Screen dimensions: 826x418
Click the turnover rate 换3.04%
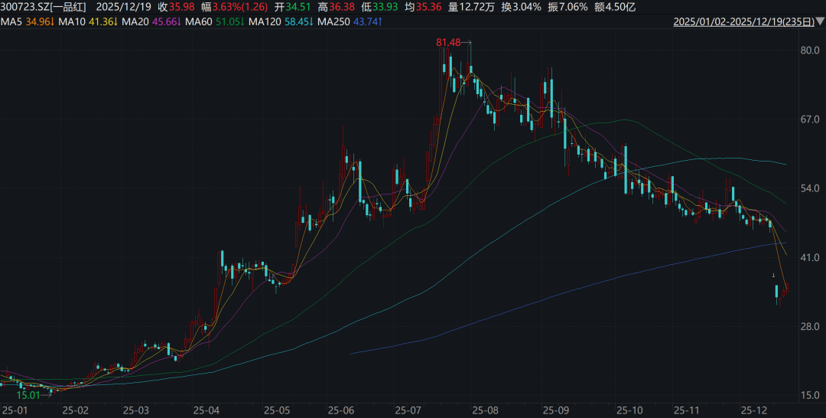point(521,8)
